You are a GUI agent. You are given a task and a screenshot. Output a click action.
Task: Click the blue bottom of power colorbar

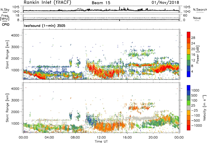click(x=189, y=74)
